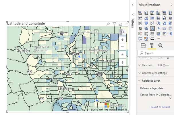Toggle the Bar chart layer switch
174x115 pixels.
[166, 65]
